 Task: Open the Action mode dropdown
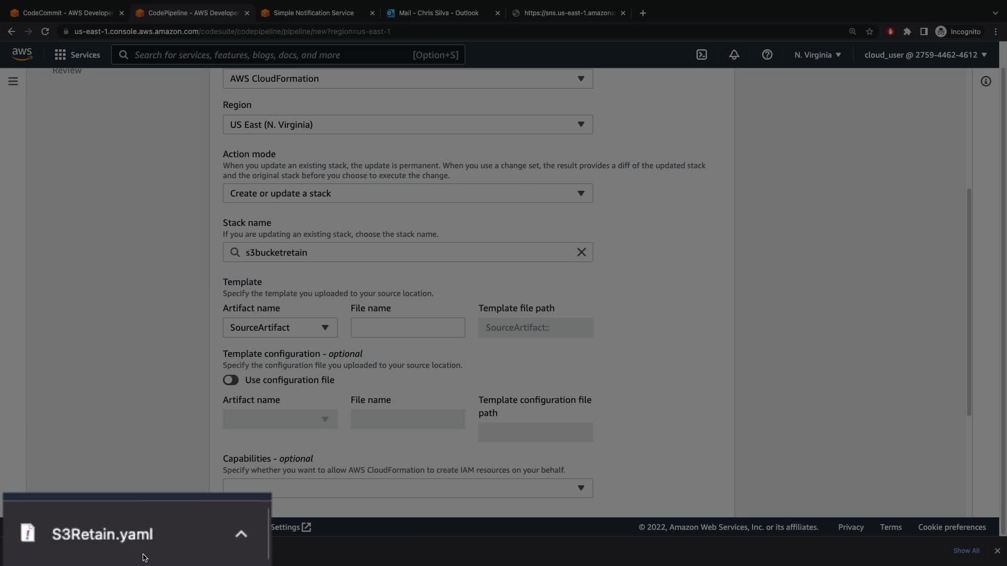point(408,193)
